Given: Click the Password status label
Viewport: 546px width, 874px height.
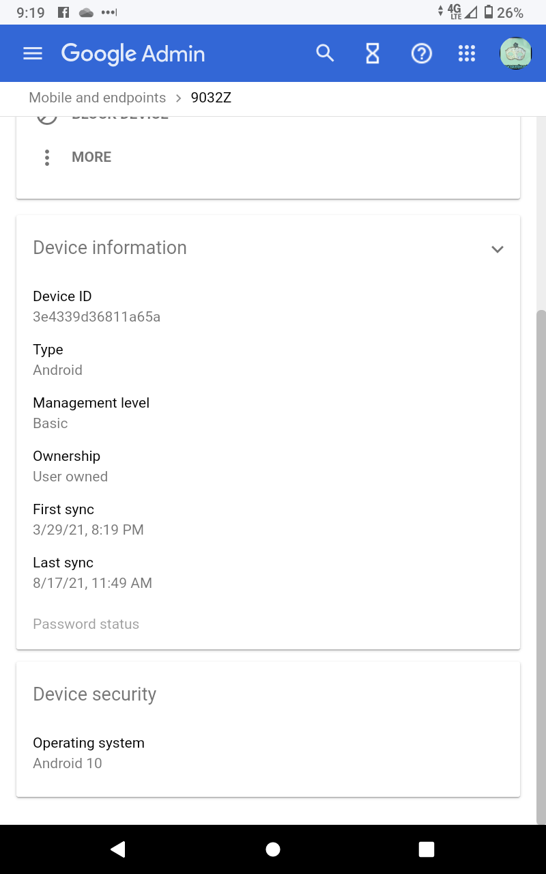Looking at the screenshot, I should pyautogui.click(x=86, y=624).
